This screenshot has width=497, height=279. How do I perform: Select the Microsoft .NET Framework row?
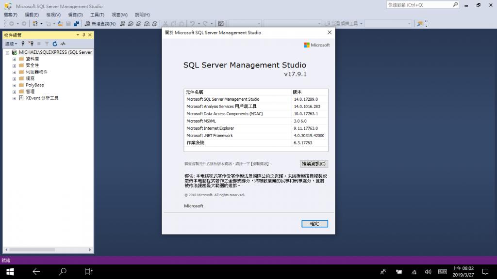256,136
